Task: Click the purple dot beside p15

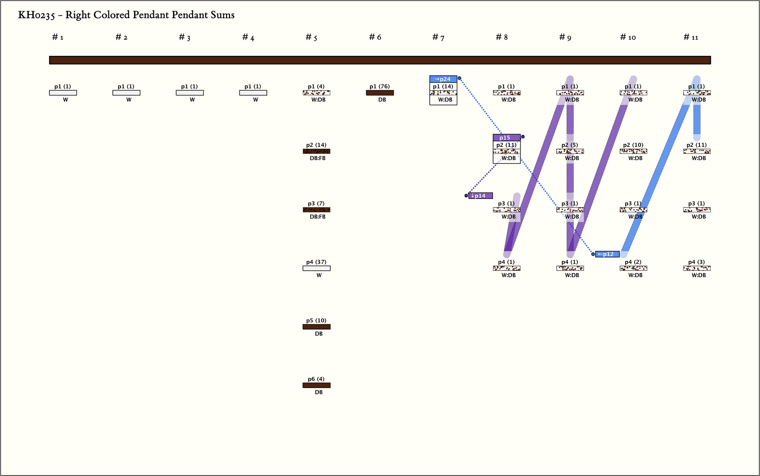Action: point(523,137)
